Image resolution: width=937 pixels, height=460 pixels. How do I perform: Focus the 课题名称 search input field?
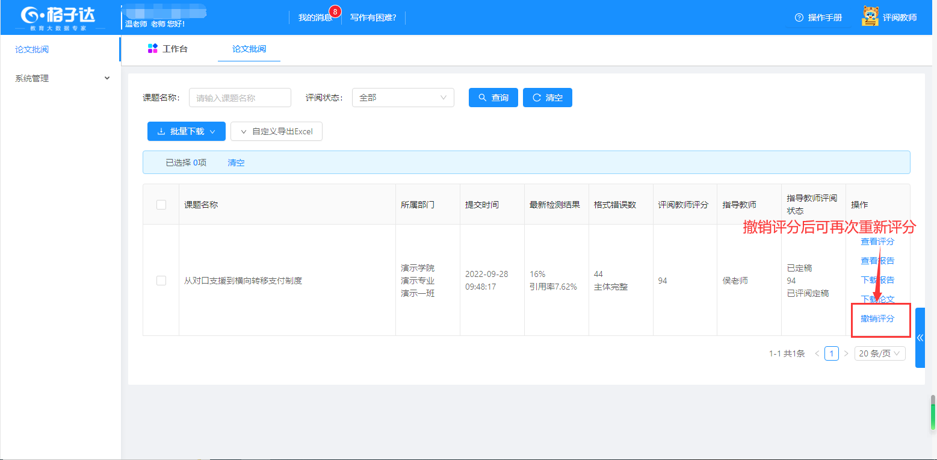(x=240, y=98)
